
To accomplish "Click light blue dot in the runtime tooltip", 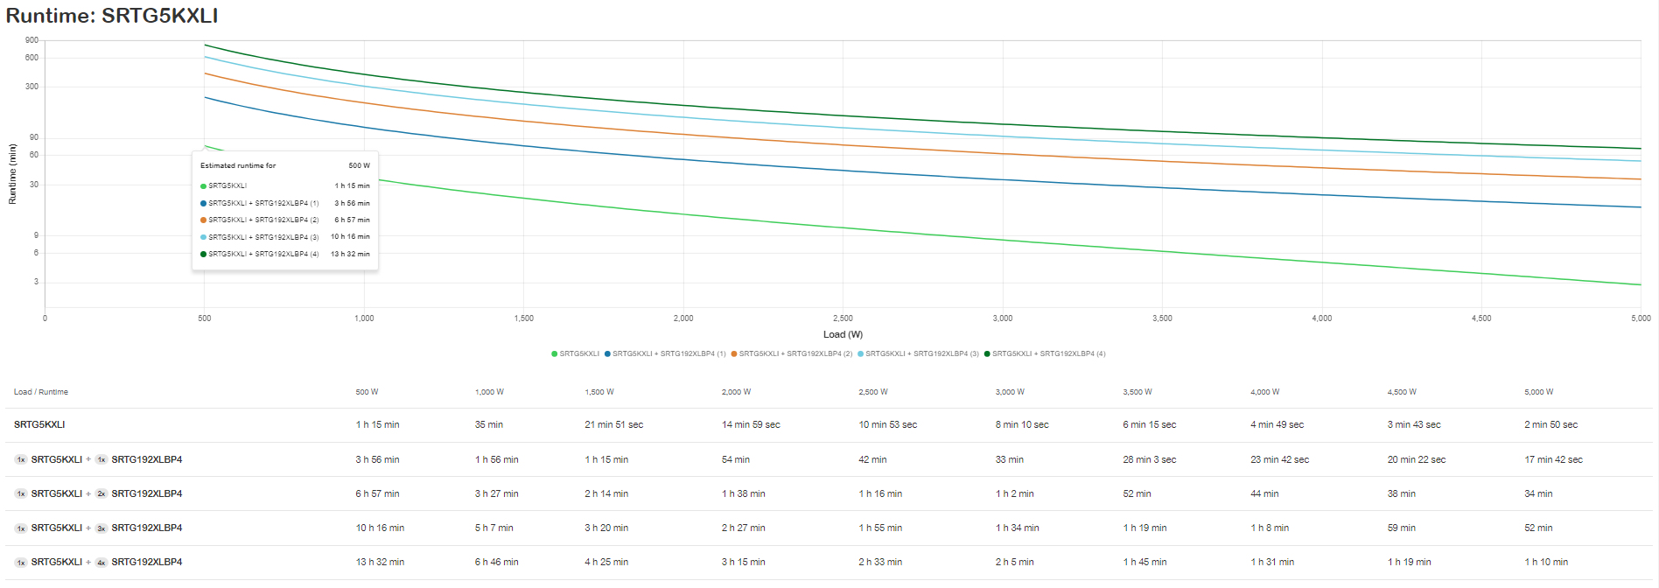I will pyautogui.click(x=204, y=237).
